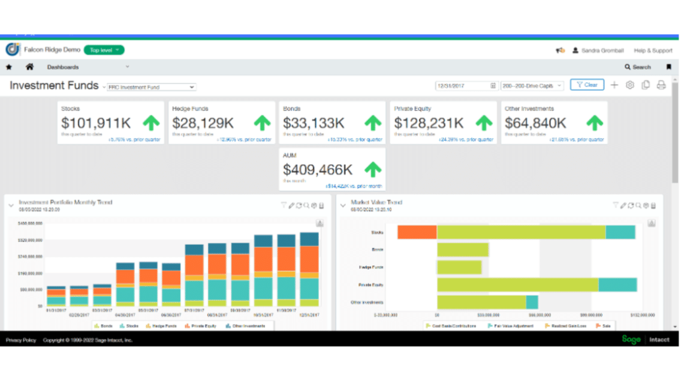Screen dimensions: 681x383
Task: Collapse the Market Value Trend panel
Action: point(343,206)
